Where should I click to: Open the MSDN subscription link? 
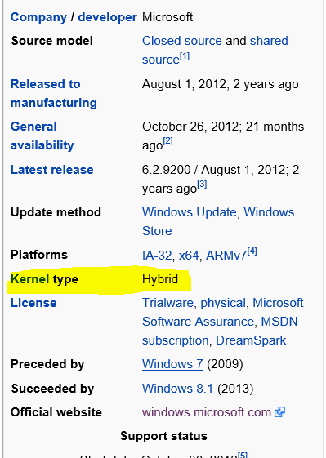tap(220, 331)
